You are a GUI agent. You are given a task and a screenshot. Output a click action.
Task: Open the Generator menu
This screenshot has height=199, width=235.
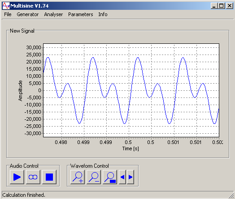point(27,14)
